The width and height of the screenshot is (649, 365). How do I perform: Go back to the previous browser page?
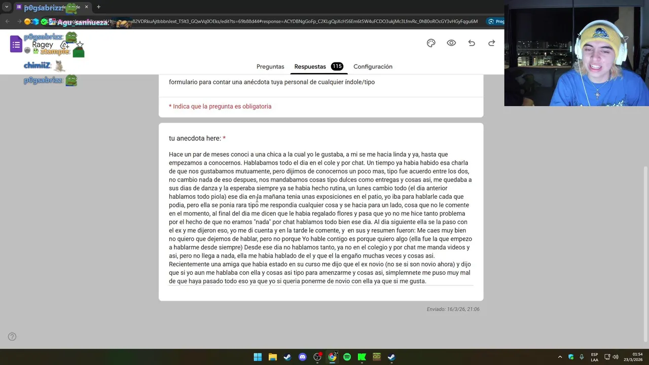pyautogui.click(x=7, y=21)
